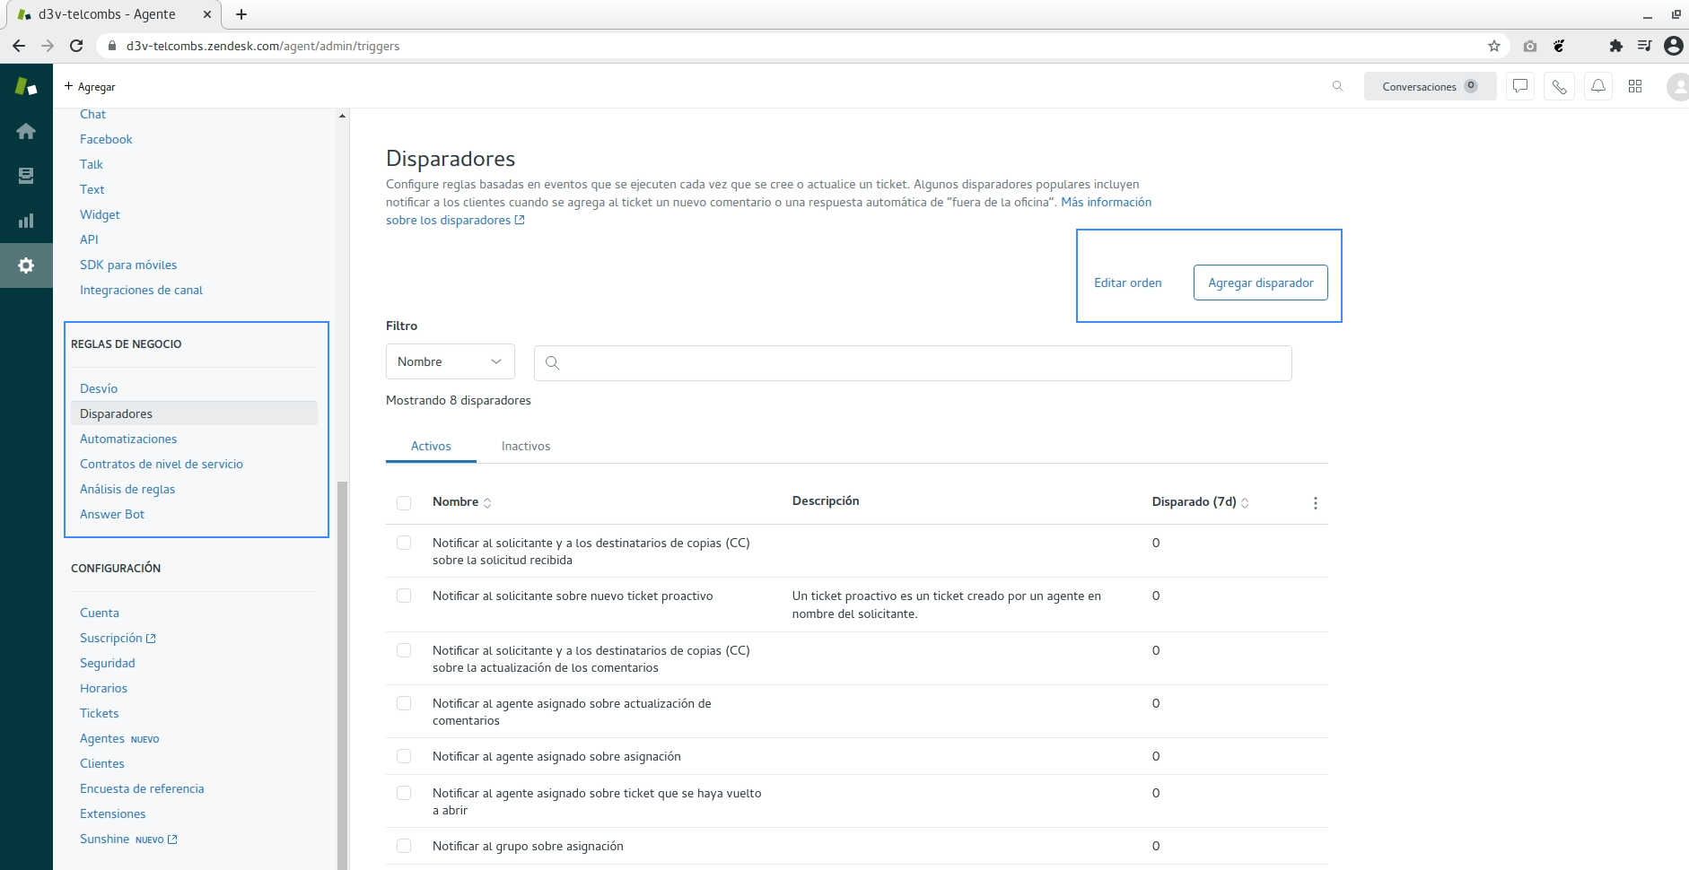Close the d3v-telcombs browser tab
Image resolution: width=1689 pixels, height=870 pixels.
(x=206, y=14)
